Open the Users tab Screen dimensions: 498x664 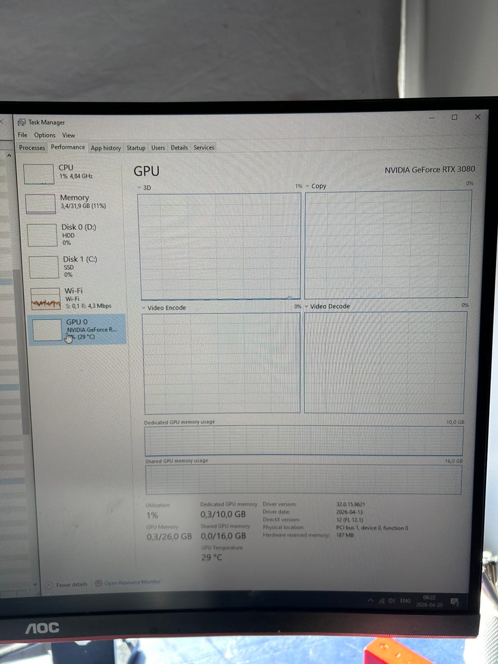click(x=158, y=148)
